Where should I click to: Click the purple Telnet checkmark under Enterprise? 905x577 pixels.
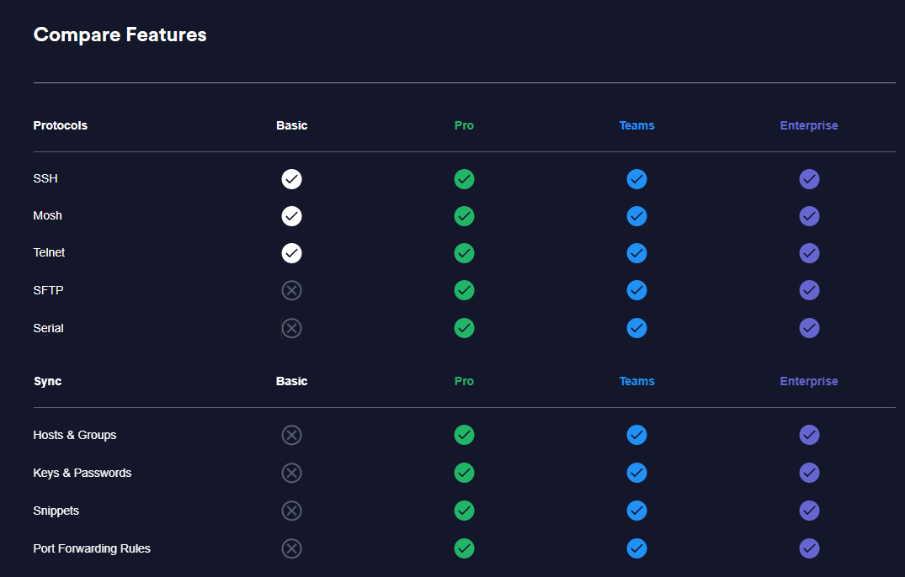[x=809, y=253]
